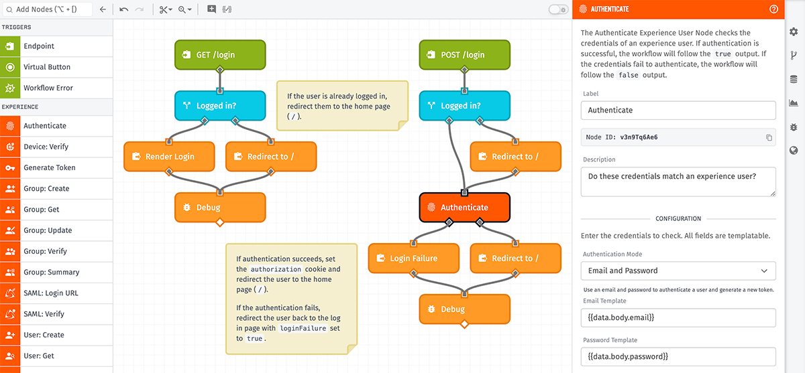Choose SAML: Verify node in palette
805x373 pixels.
pos(56,313)
